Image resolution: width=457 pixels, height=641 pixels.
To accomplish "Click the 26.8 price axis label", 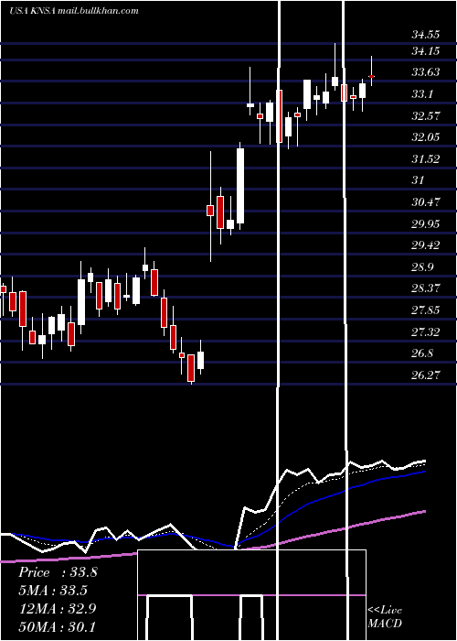I will point(422,353).
